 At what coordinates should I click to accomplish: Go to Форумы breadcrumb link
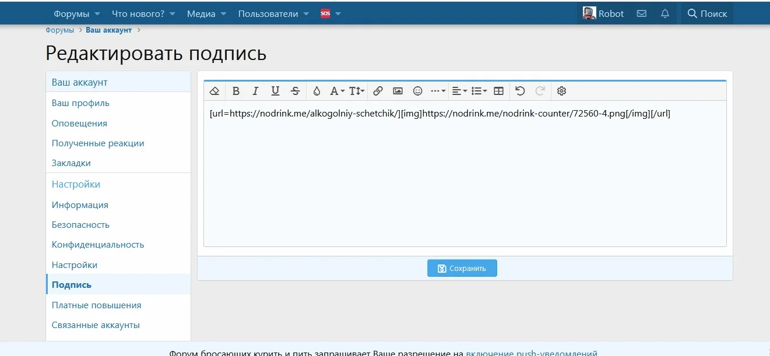pyautogui.click(x=59, y=30)
